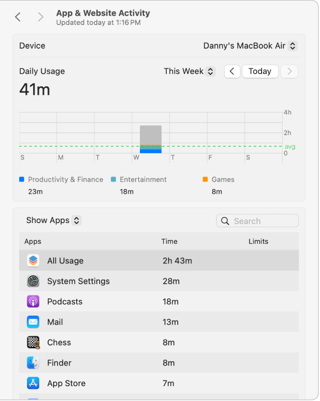Screen dimensions: 320x401
Task: Click the Today button
Action: (x=260, y=71)
